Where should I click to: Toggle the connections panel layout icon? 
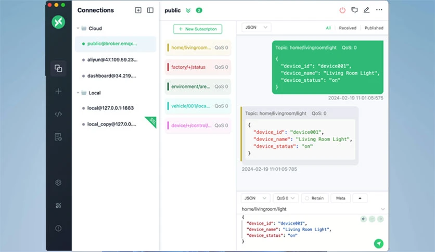pos(150,10)
